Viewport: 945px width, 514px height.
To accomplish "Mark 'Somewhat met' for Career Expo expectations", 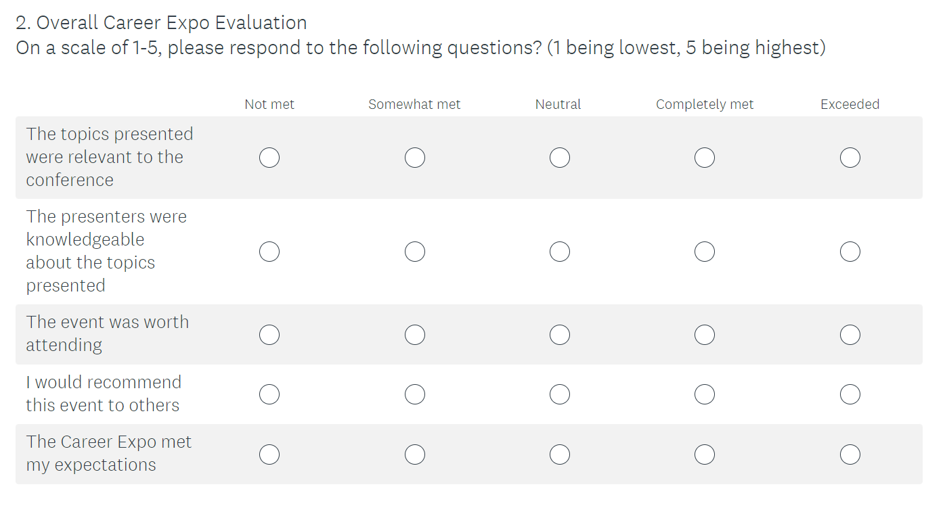I will pos(415,454).
